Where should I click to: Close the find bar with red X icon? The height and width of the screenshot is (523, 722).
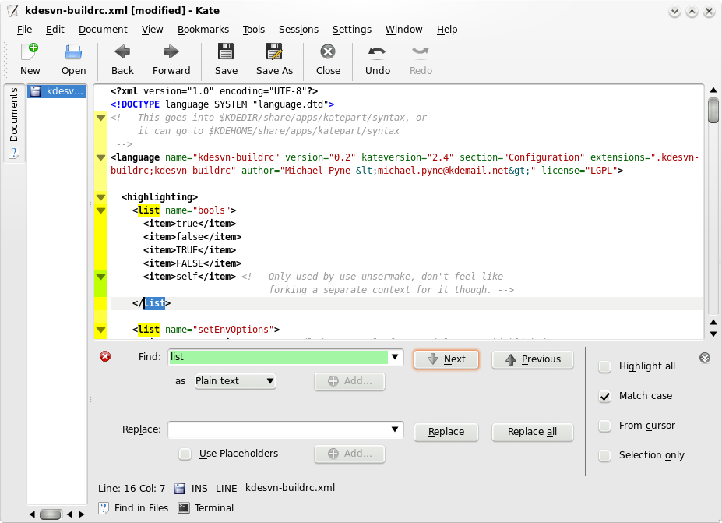[x=105, y=356]
